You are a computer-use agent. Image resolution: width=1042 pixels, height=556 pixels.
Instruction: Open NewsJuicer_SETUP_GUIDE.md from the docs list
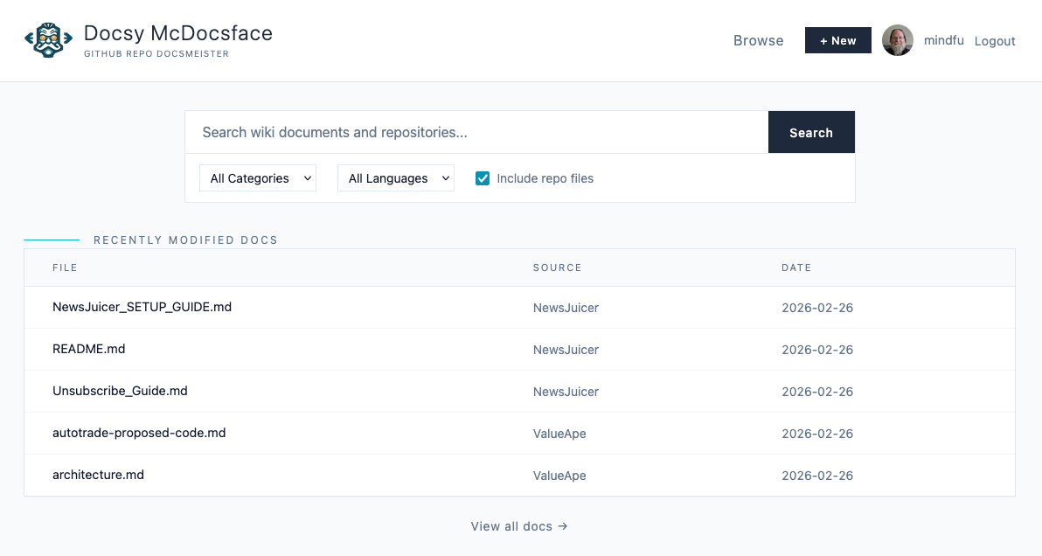click(142, 307)
